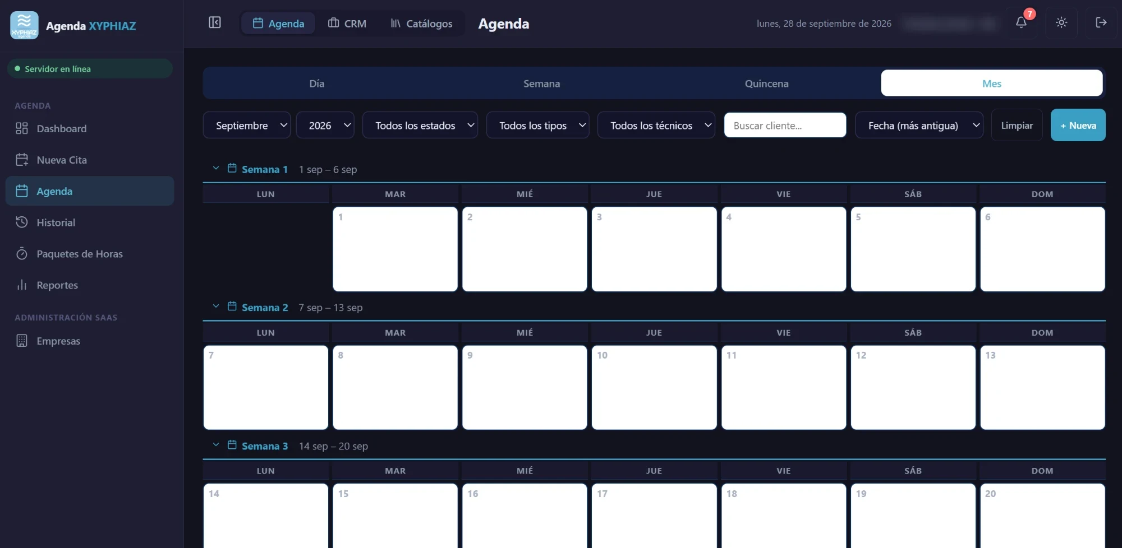This screenshot has width=1122, height=548.
Task: Open Reportes in the sidebar
Action: (90, 285)
